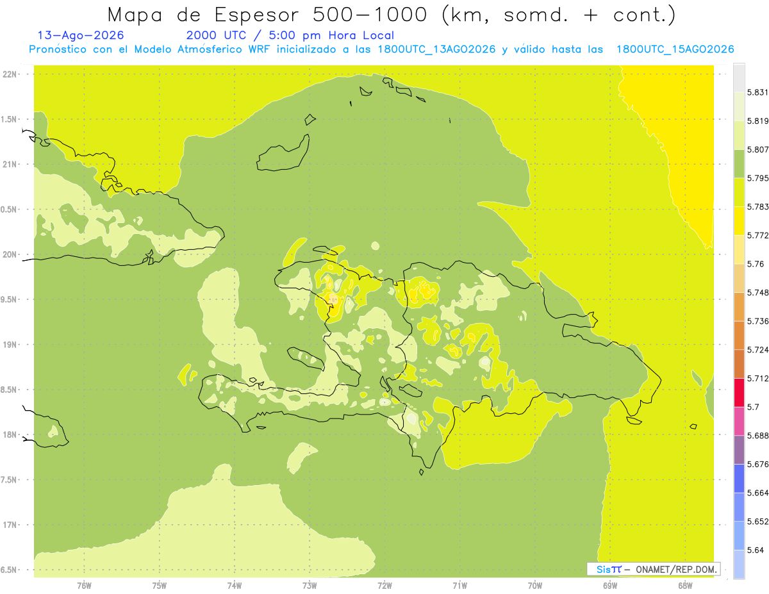The width and height of the screenshot is (769, 594).
Task: Click the longitude label "70W"
Action: (x=535, y=586)
